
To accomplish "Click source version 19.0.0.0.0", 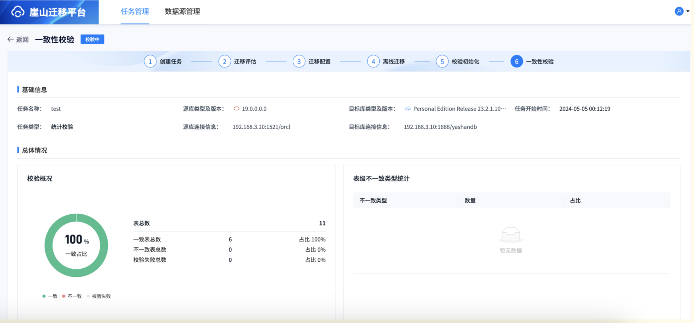I will 254,109.
